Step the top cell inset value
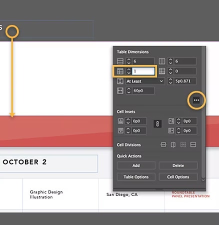 tap(128, 121)
